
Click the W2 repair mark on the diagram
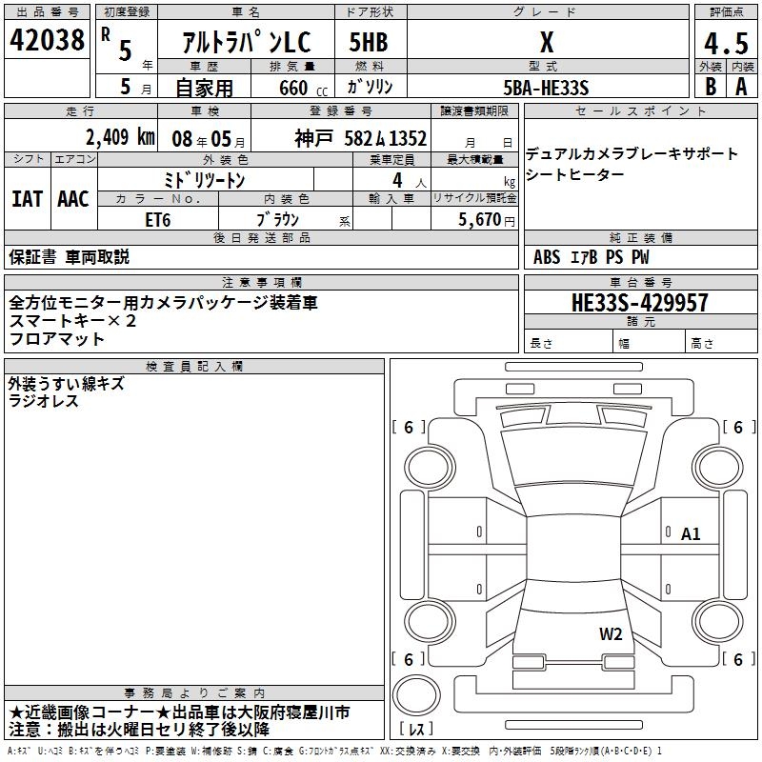[611, 634]
